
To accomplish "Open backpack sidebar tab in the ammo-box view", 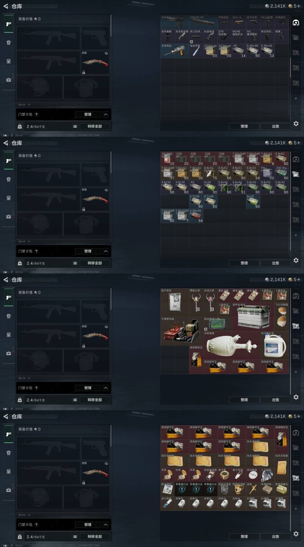I will 9,198.
